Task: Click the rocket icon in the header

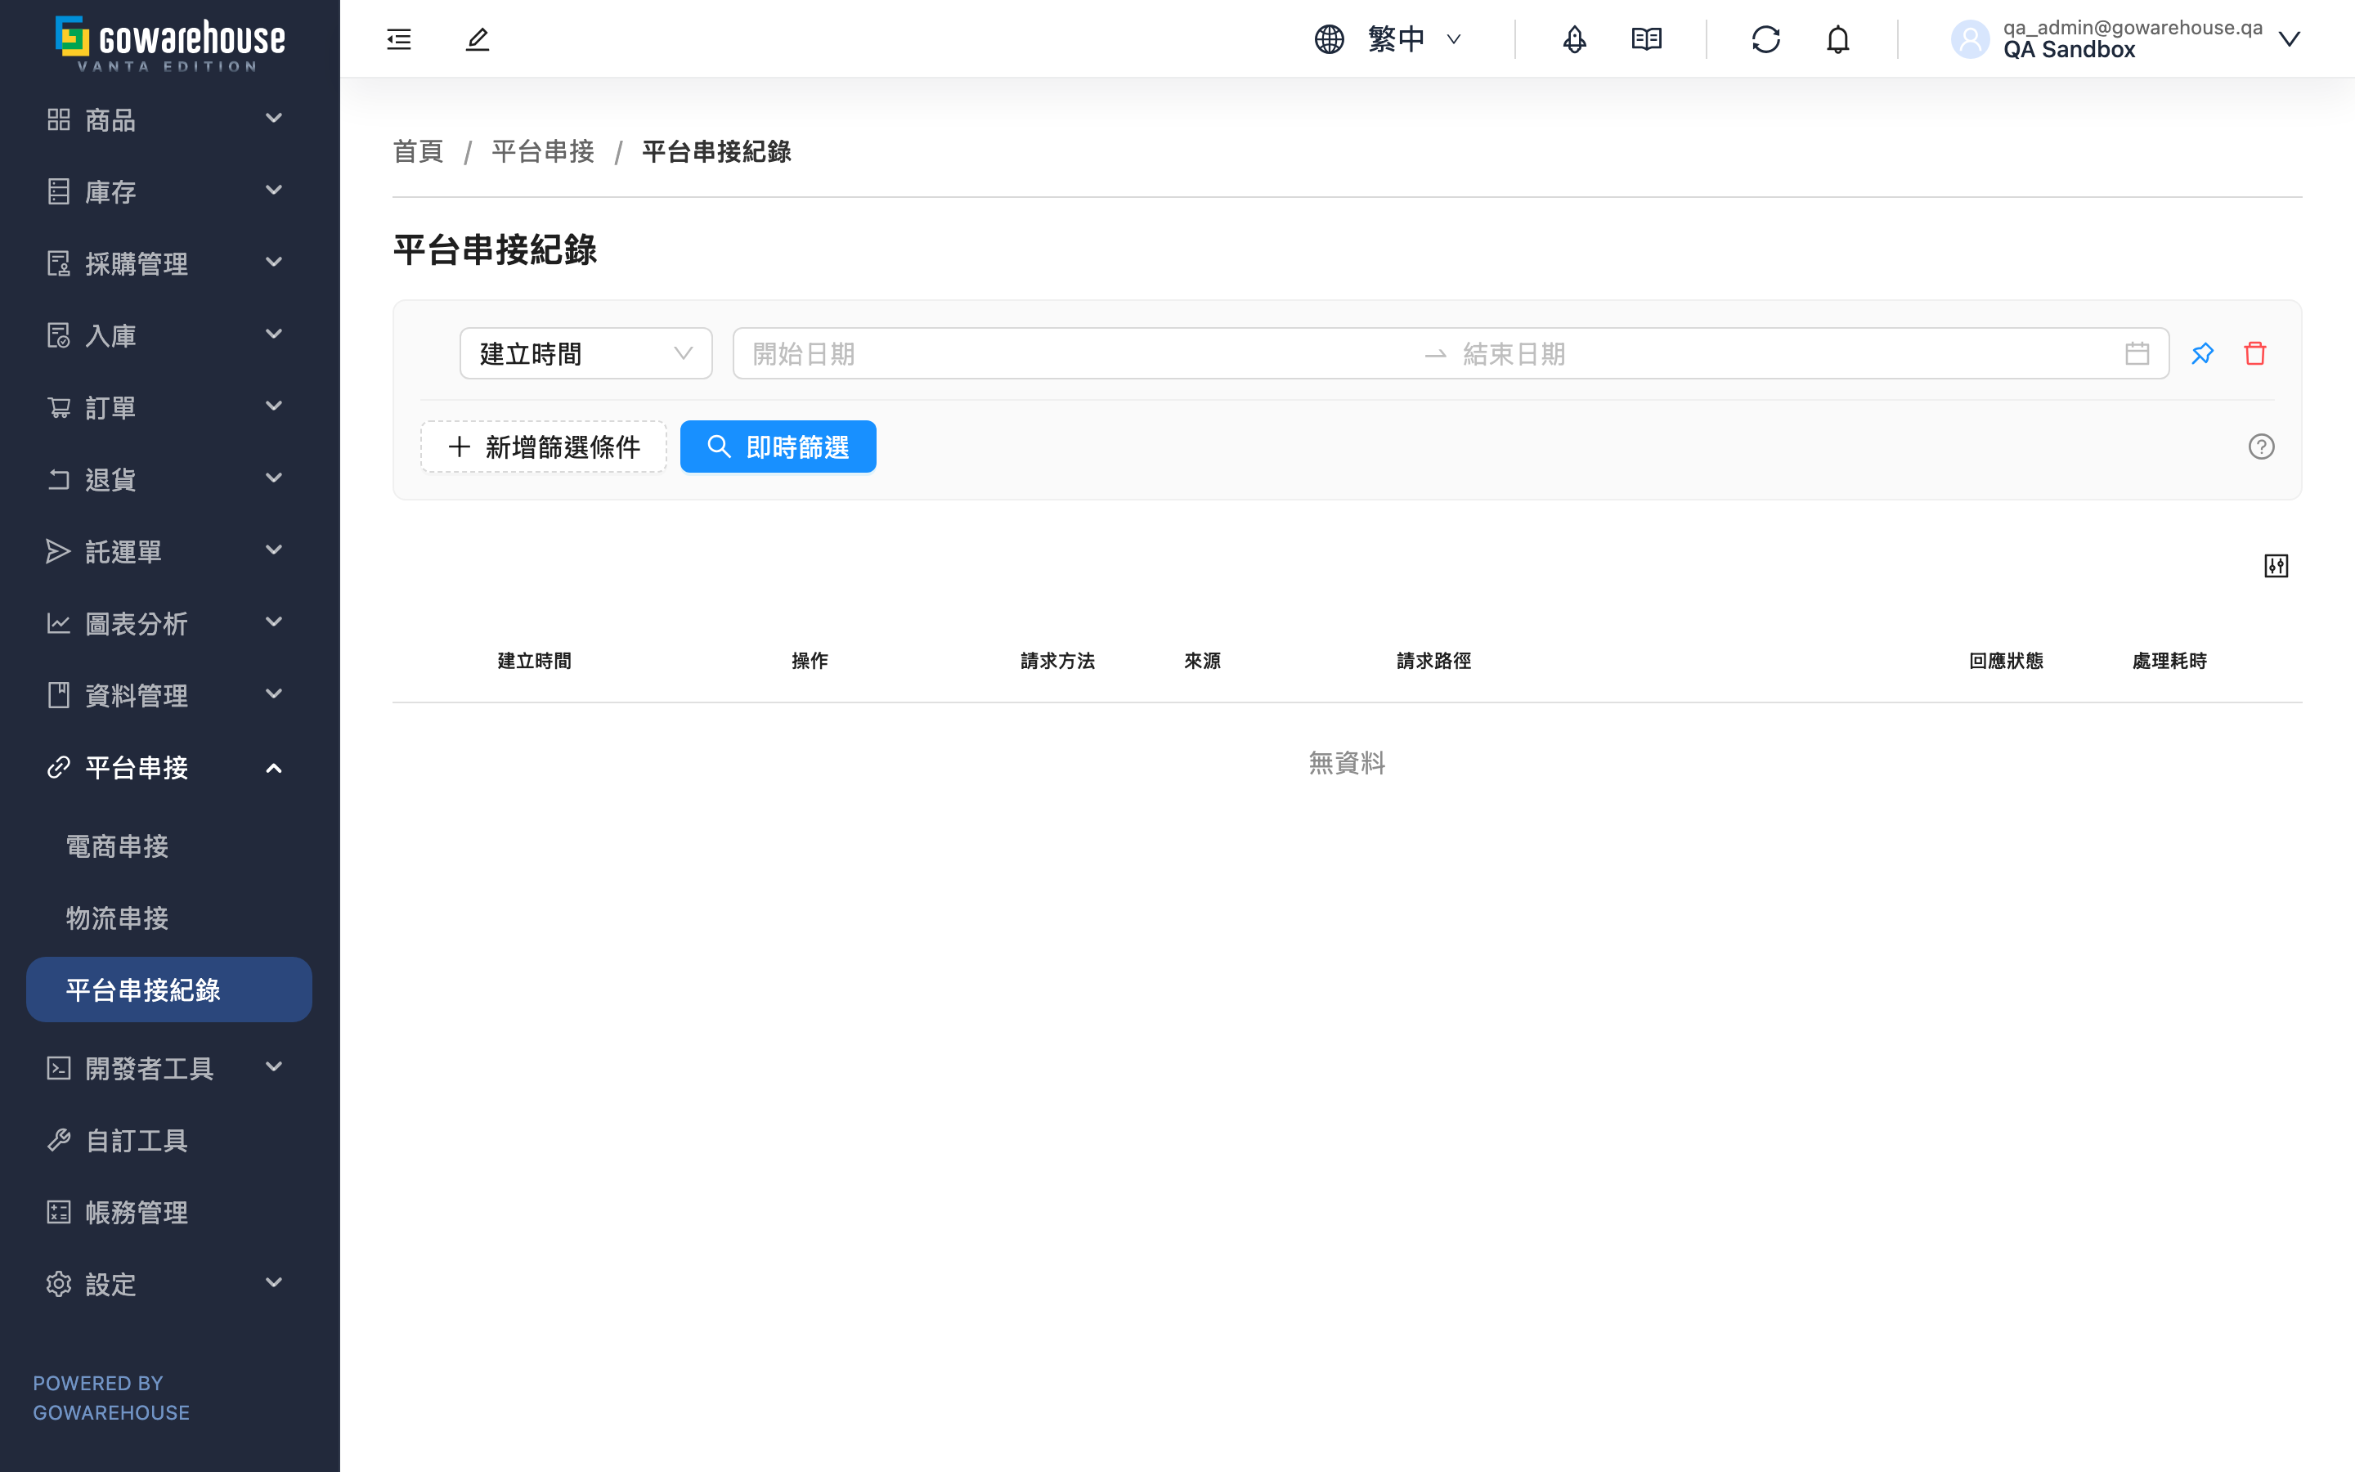Action: tap(1575, 39)
